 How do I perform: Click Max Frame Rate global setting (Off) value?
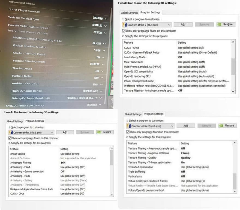(x=191, y=62)
